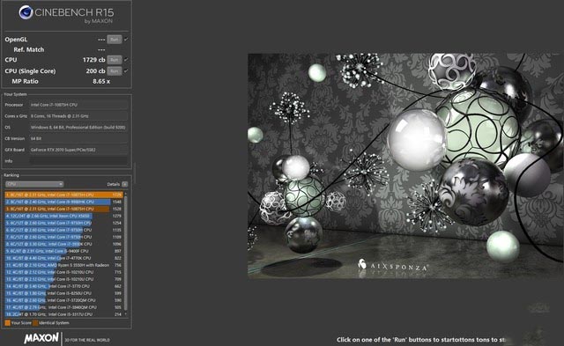This screenshot has width=564, height=346.
Task: Click the Cinebench R15 sphere logo
Action: pyautogui.click(x=26, y=13)
